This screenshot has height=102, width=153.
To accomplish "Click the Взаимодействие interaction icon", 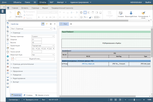I will click(131, 13).
